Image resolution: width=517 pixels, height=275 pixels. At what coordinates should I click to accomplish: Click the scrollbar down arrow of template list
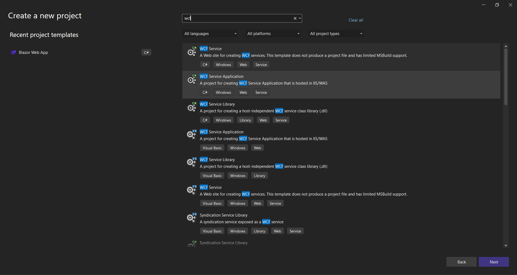coord(506,246)
